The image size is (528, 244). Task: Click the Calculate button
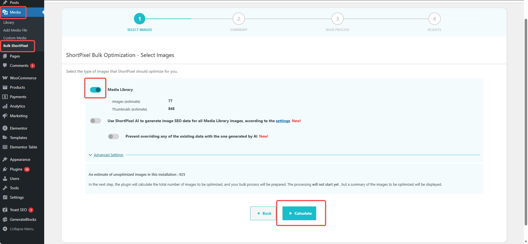[x=299, y=213]
